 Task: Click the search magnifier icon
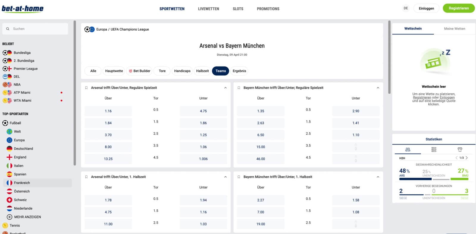tap(8, 29)
